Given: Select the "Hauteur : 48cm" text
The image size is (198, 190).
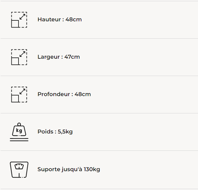Looking at the screenshot, I should point(60,19).
